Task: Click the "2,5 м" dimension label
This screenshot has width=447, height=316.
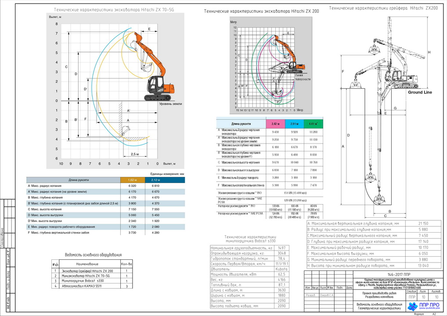Action: [135, 154]
